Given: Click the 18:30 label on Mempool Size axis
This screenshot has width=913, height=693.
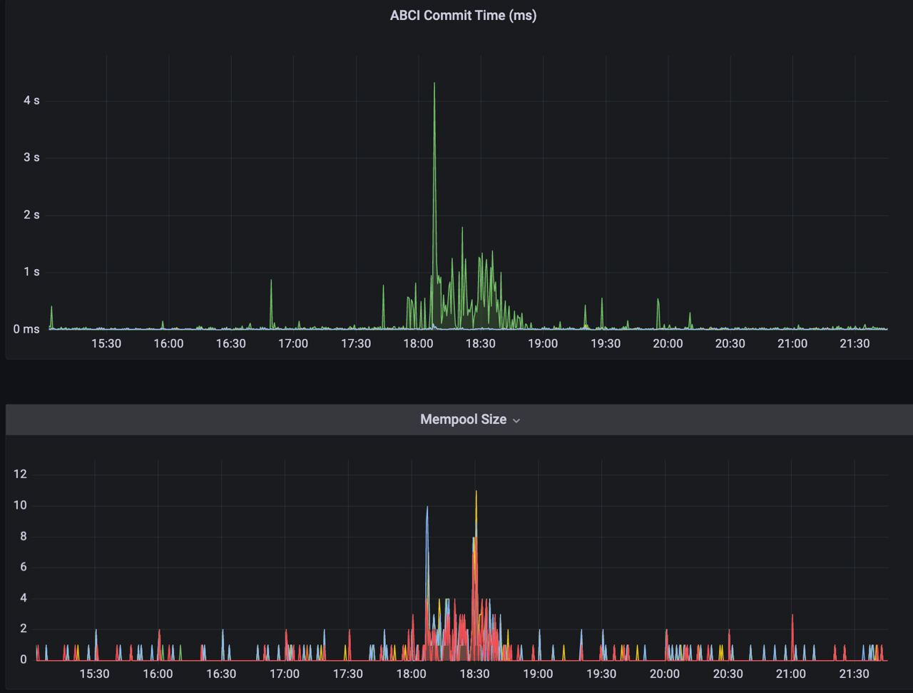Looking at the screenshot, I should [x=474, y=674].
